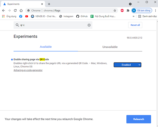The image size is (158, 127).
Task: Click the Reset all button
Action: pos(135,25)
